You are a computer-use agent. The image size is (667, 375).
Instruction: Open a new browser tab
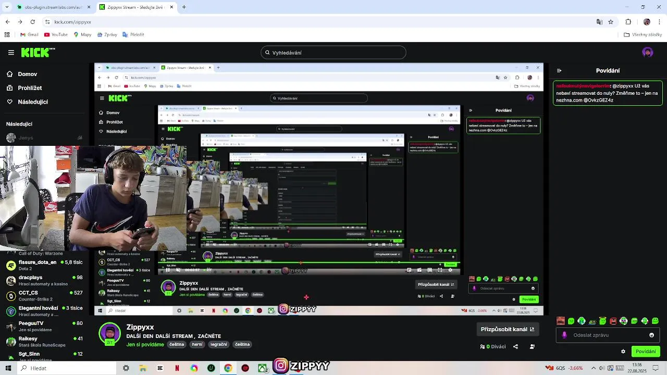184,7
